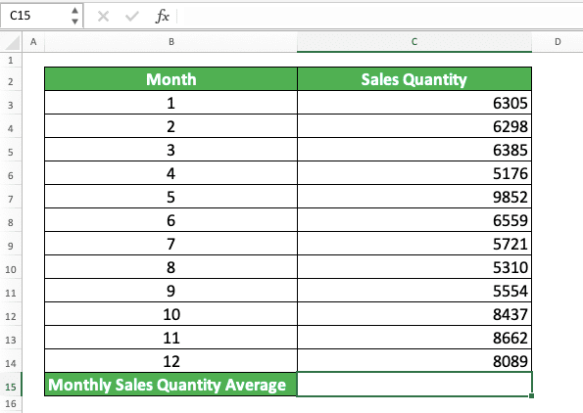This screenshot has width=583, height=413.
Task: Select cell with value 5310
Action: 414,267
